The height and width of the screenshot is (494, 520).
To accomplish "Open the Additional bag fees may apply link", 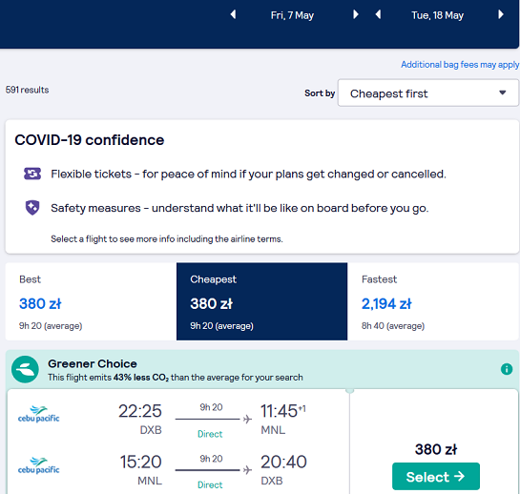I will click(460, 64).
